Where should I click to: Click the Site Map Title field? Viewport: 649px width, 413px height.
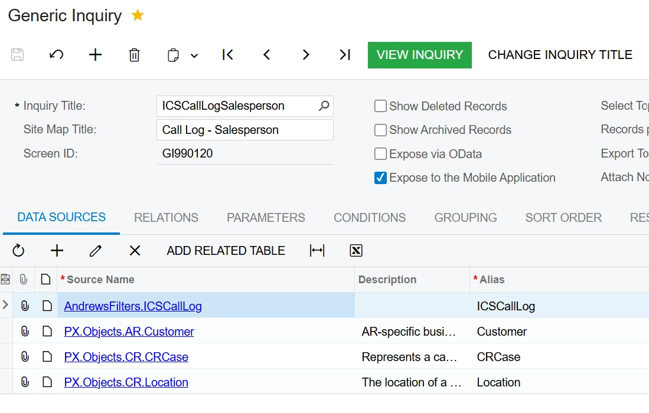coord(244,130)
